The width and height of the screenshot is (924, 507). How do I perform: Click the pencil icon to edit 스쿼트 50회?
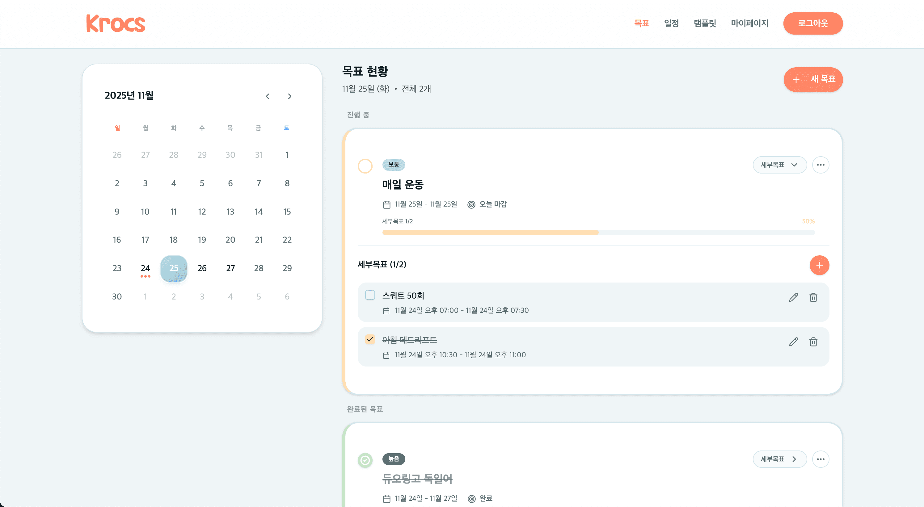794,297
